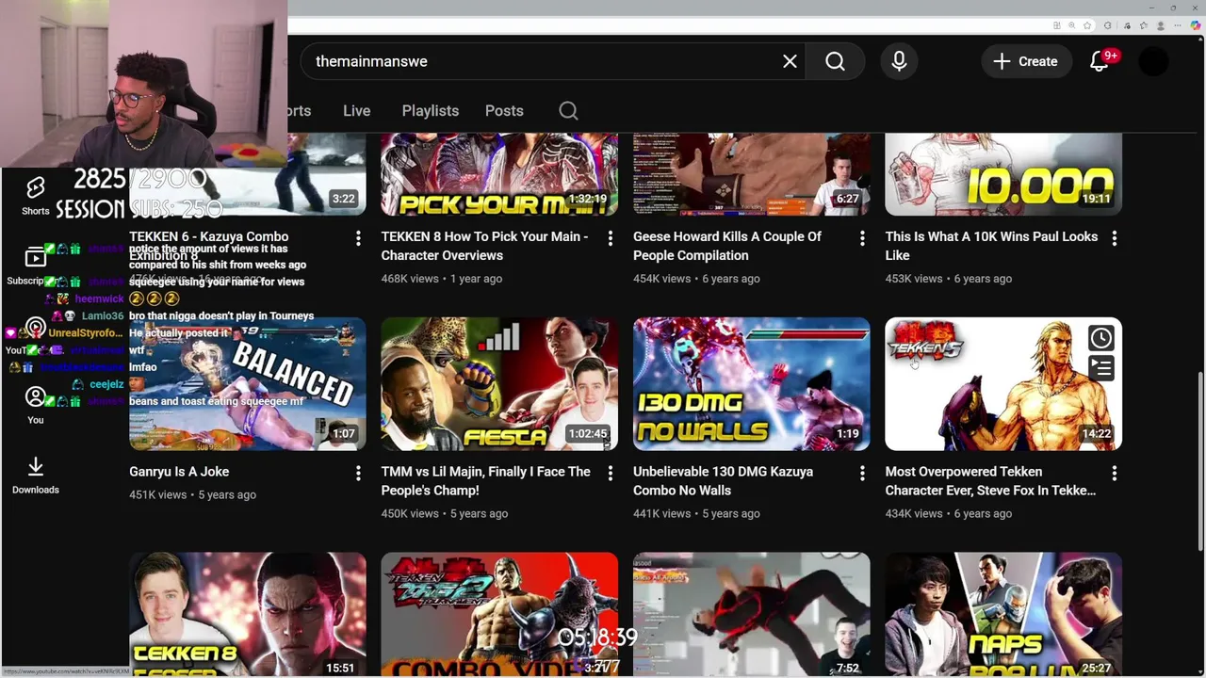Open Downloads in the sidebar

pyautogui.click(x=36, y=476)
